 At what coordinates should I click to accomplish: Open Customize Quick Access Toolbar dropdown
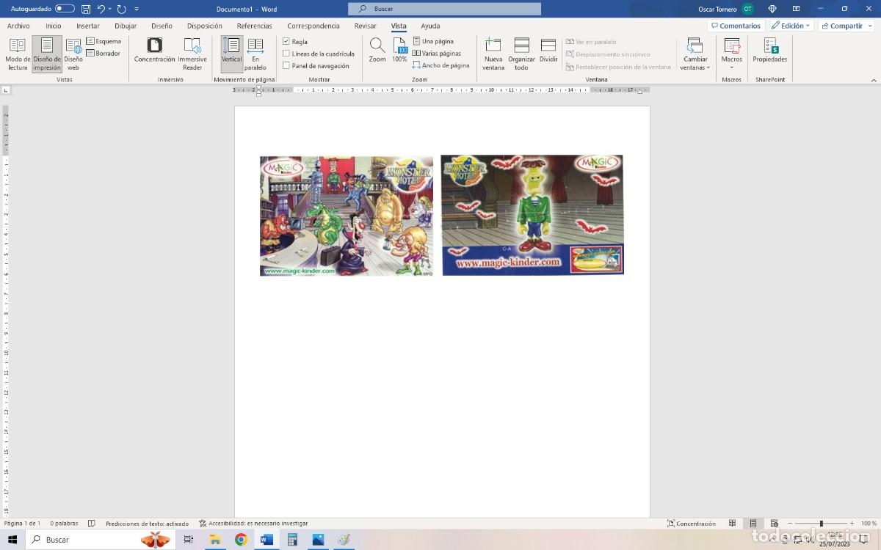tap(137, 9)
